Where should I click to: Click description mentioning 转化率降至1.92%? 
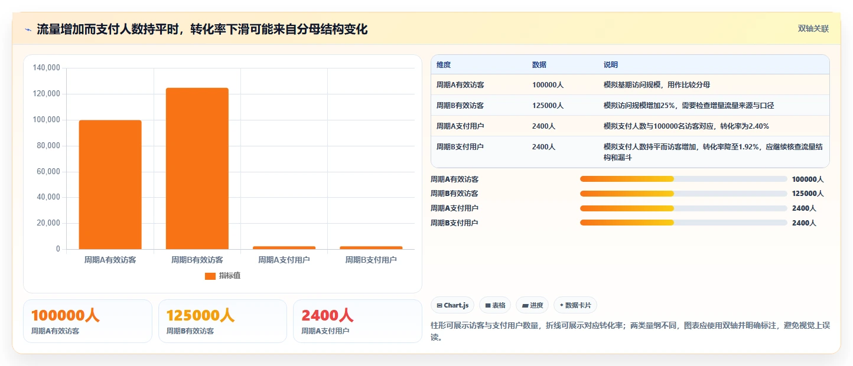point(713,152)
